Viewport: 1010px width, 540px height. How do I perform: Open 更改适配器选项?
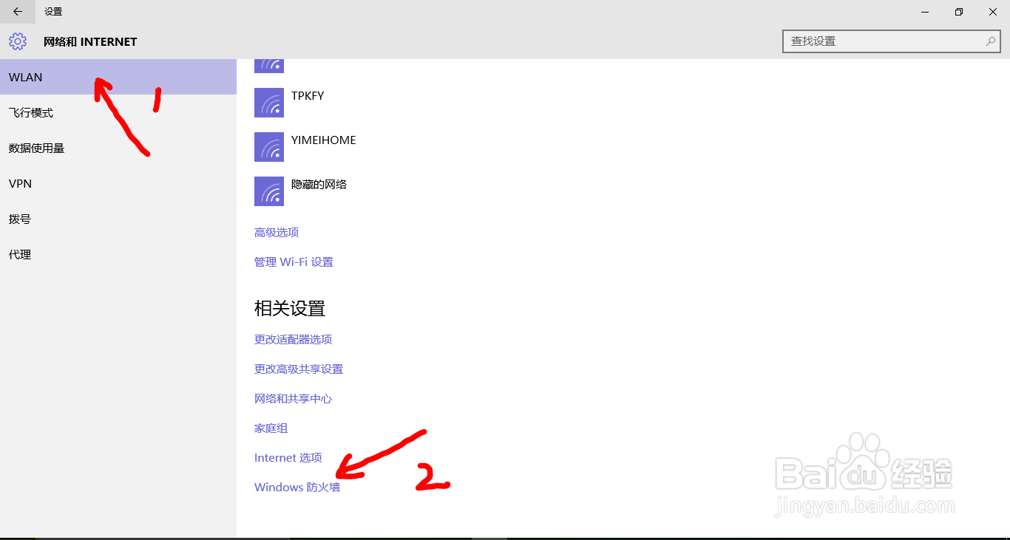point(293,339)
